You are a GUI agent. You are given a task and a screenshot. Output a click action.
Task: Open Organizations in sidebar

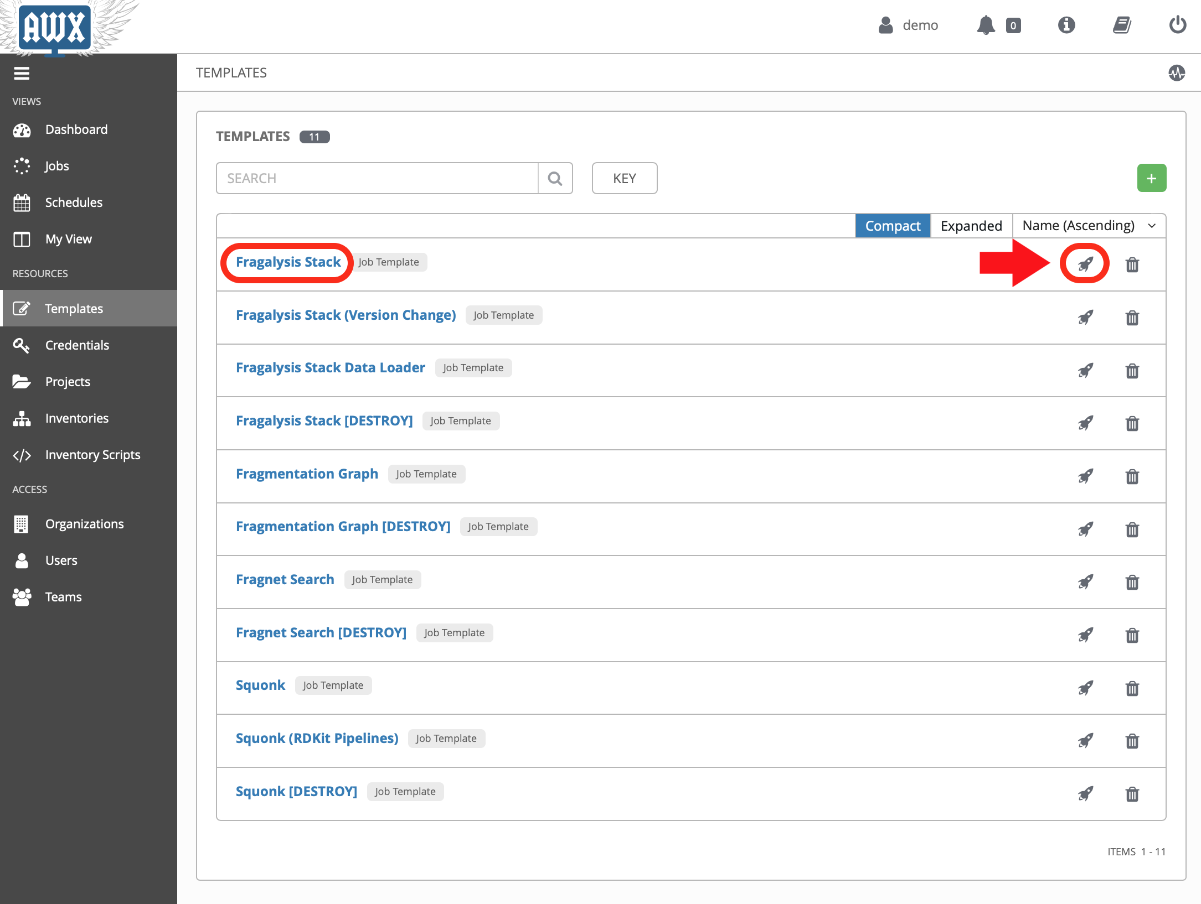pyautogui.click(x=89, y=524)
